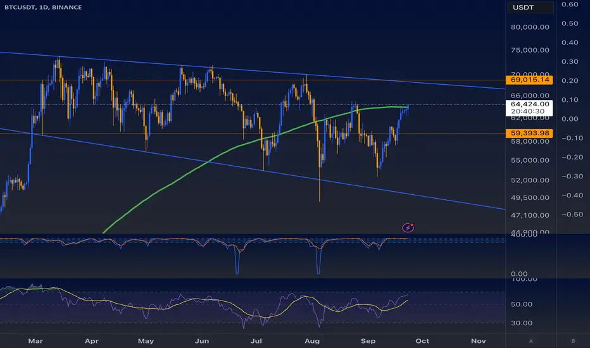Click the Jul label on time axis
The image size is (590, 348).
click(256, 341)
